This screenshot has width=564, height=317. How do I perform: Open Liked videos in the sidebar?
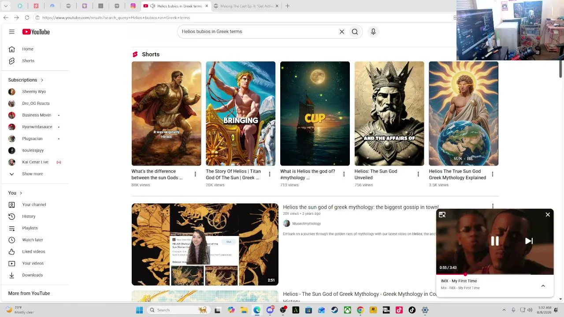[x=34, y=251]
